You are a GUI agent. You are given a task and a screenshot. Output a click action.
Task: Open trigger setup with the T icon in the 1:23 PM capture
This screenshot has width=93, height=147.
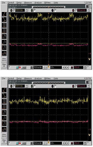[72, 67]
